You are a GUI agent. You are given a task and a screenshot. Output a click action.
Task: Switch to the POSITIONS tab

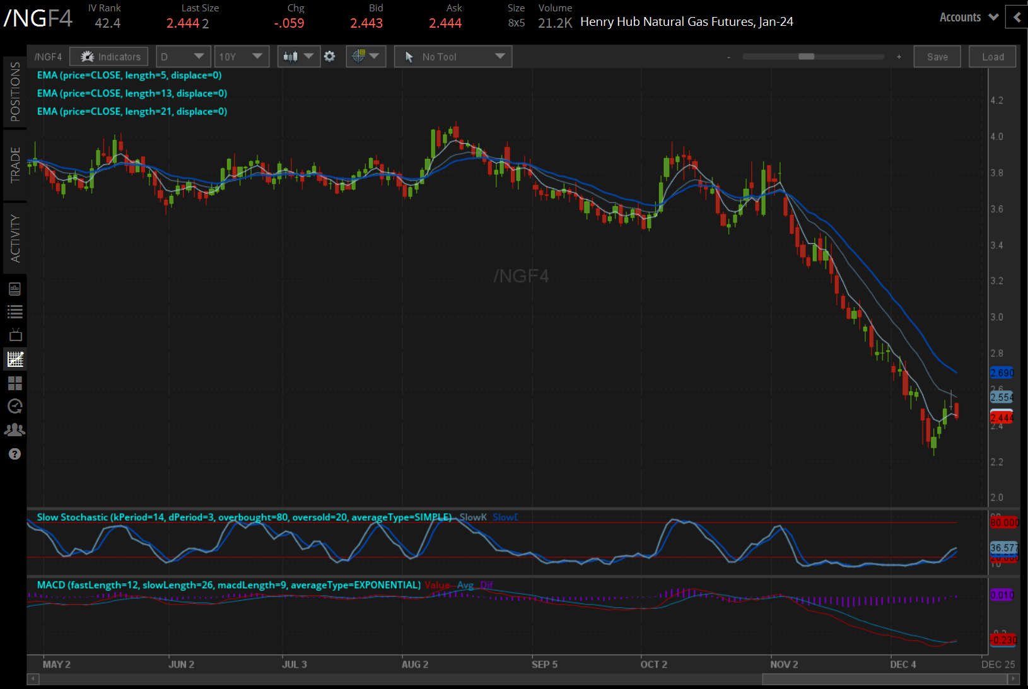[x=15, y=92]
